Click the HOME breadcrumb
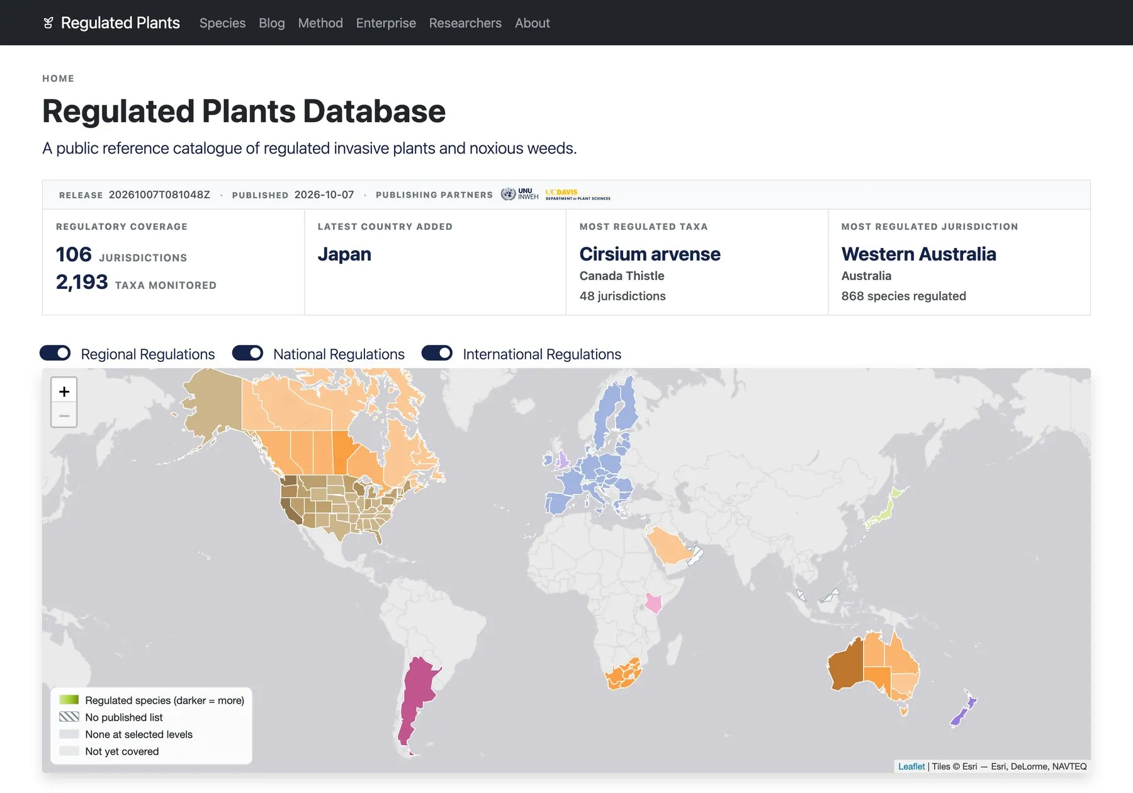This screenshot has height=793, width=1133. (59, 79)
